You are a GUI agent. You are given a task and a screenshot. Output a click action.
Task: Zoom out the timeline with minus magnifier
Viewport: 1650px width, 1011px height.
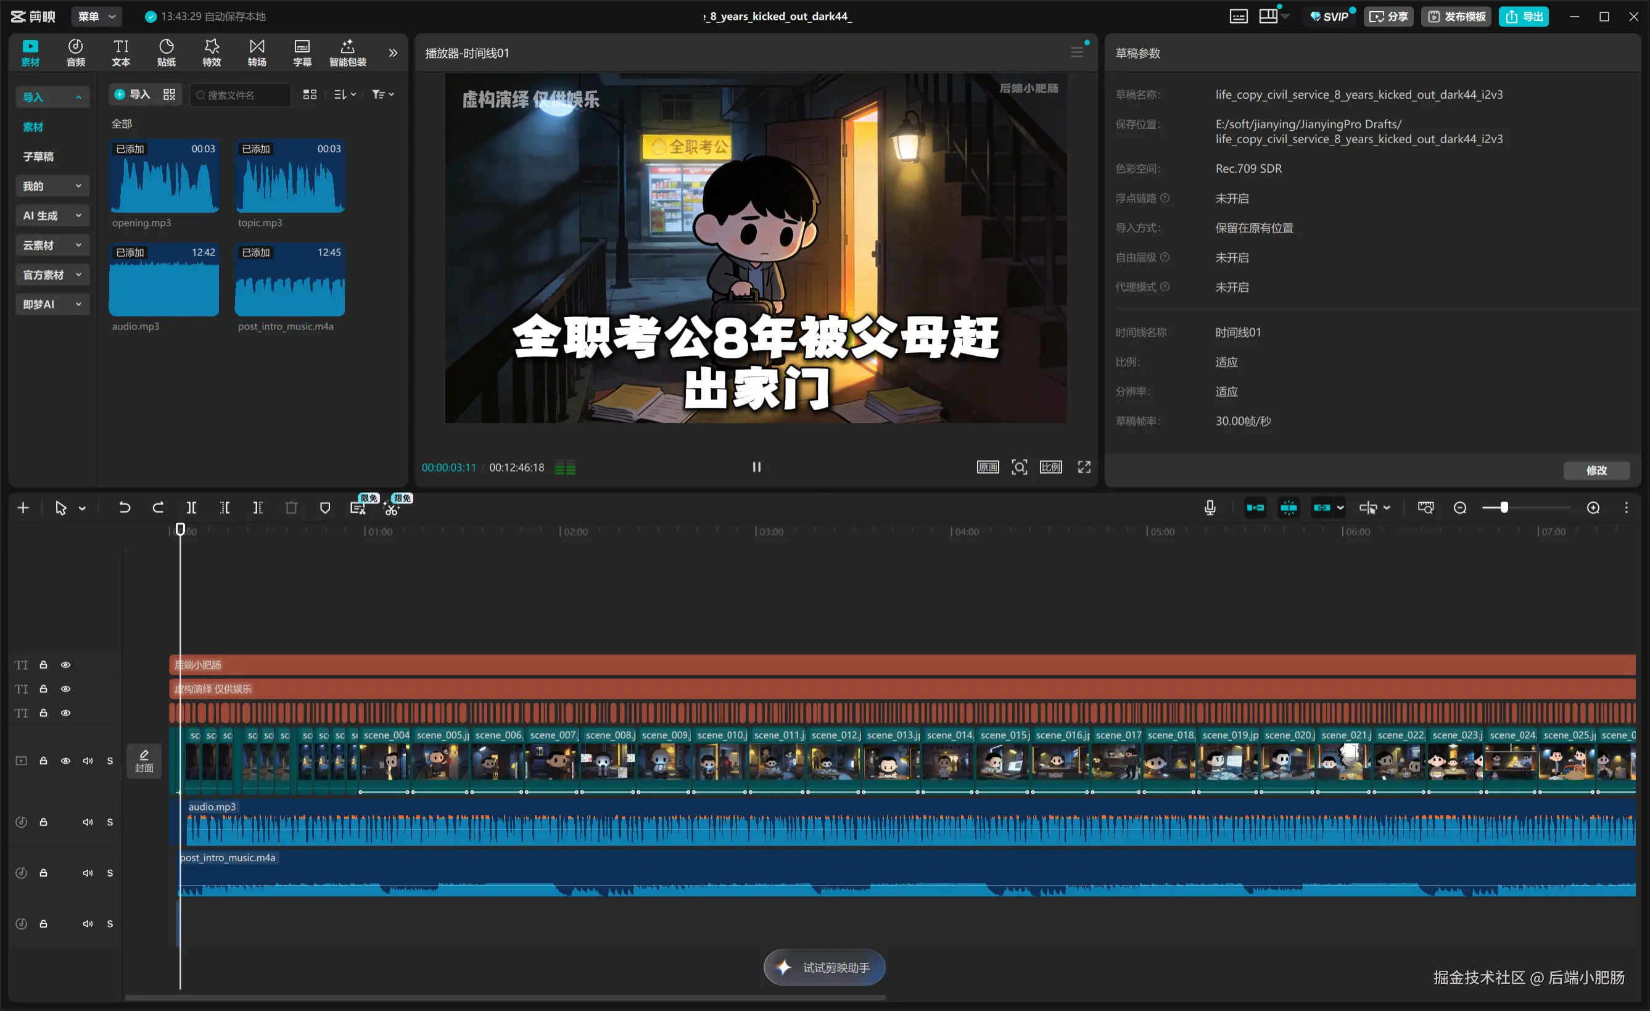pos(1460,508)
